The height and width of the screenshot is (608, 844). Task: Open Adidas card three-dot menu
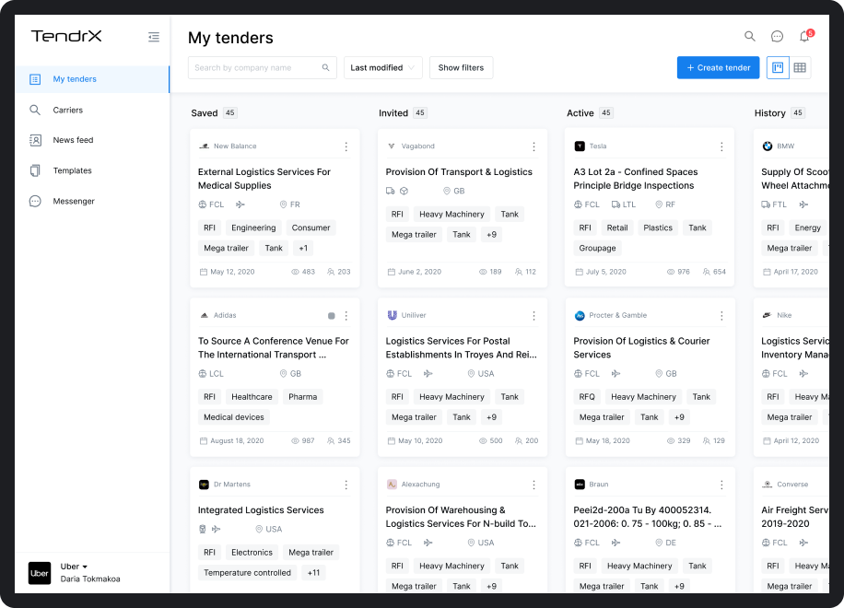click(x=346, y=316)
